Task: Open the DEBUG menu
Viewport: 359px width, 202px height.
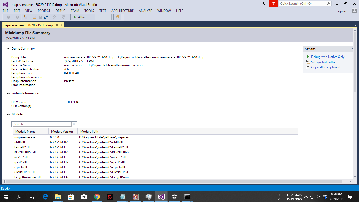Action: coord(60,11)
